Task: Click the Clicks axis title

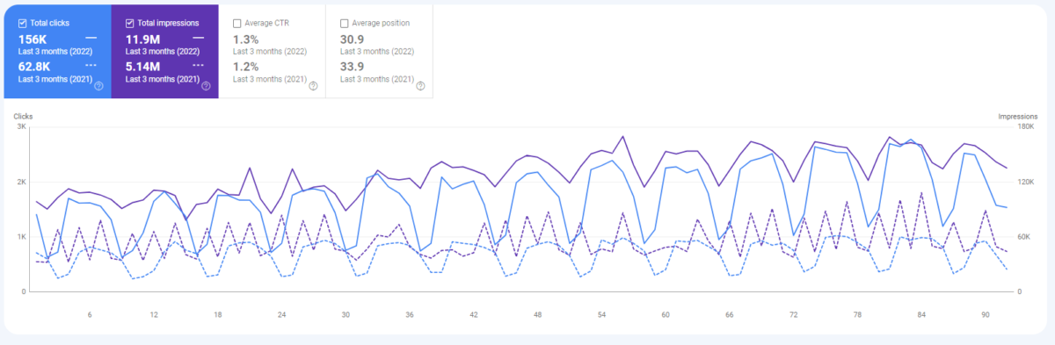Action: (x=23, y=116)
